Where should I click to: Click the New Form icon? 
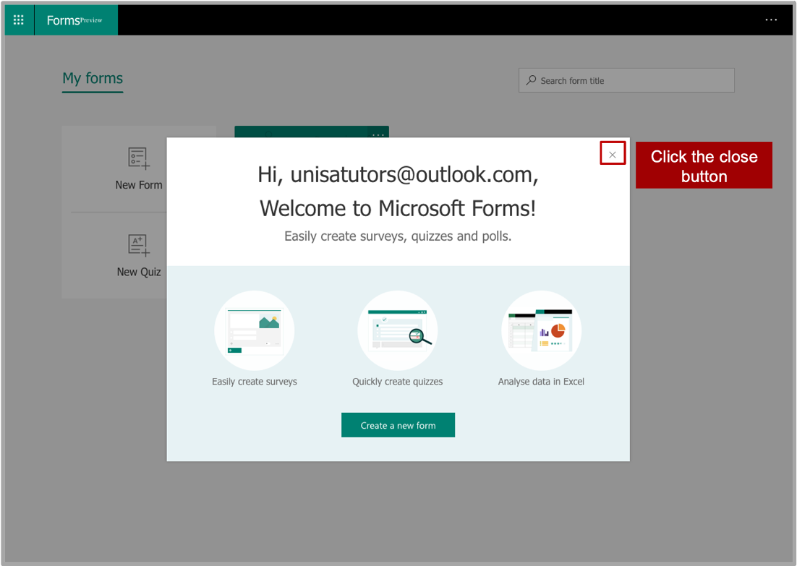[139, 158]
